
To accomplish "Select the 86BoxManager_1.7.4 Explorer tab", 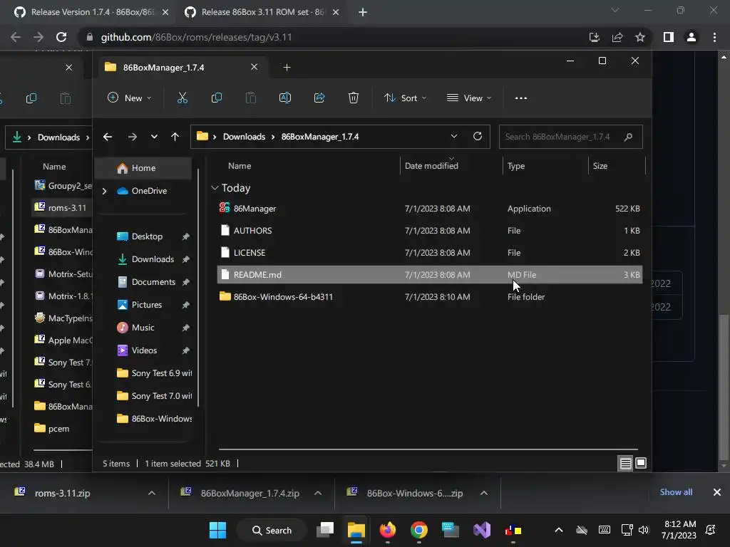I will click(x=180, y=68).
